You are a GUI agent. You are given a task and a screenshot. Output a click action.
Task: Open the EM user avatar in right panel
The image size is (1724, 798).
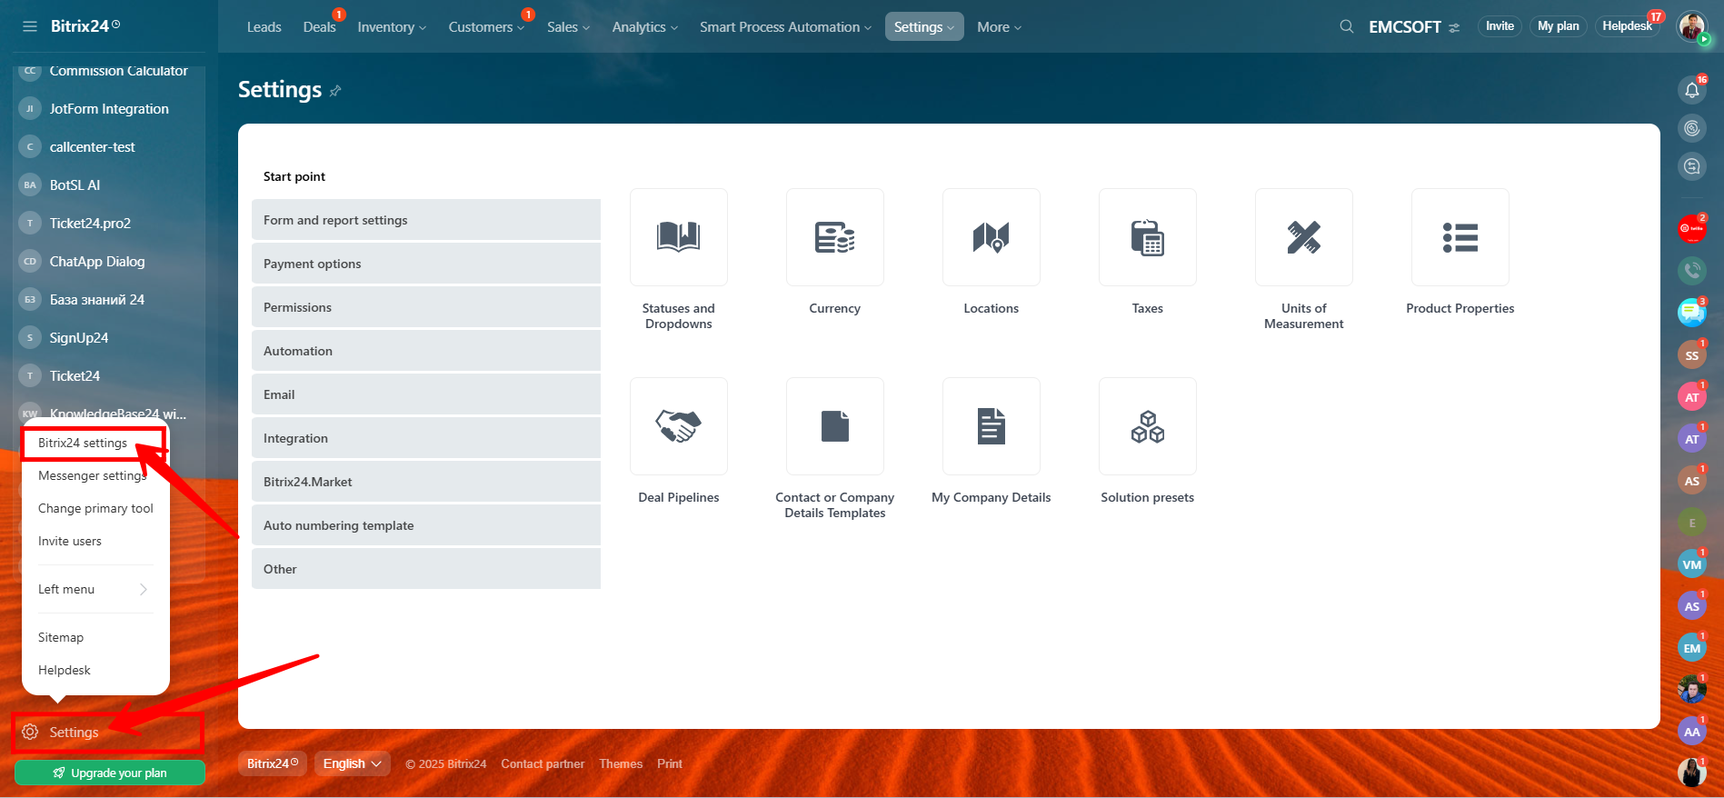click(1692, 648)
